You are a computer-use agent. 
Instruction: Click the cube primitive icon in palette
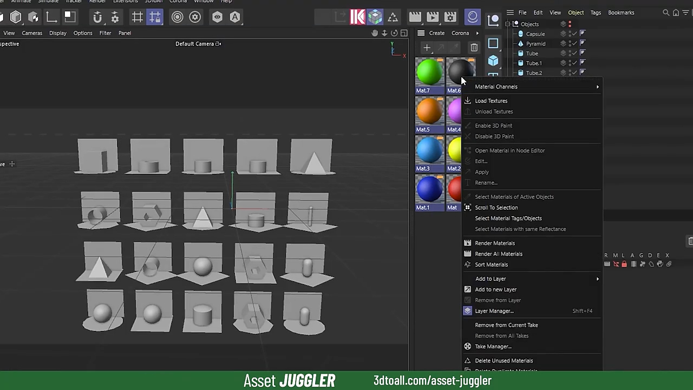pos(493,61)
